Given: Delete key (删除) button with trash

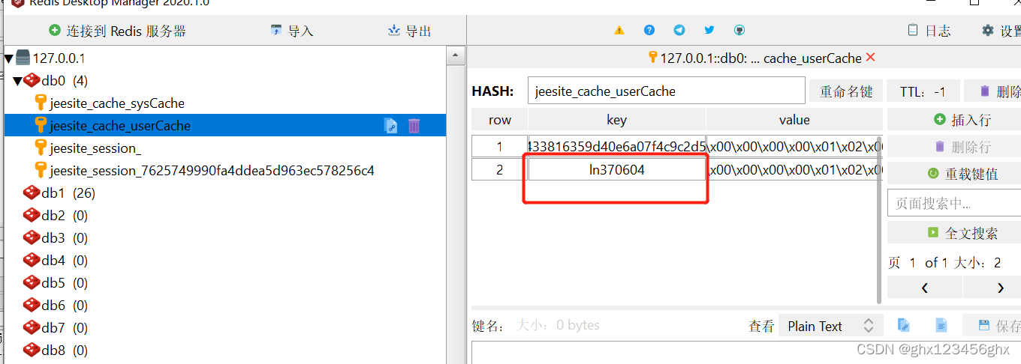Looking at the screenshot, I should [992, 91].
